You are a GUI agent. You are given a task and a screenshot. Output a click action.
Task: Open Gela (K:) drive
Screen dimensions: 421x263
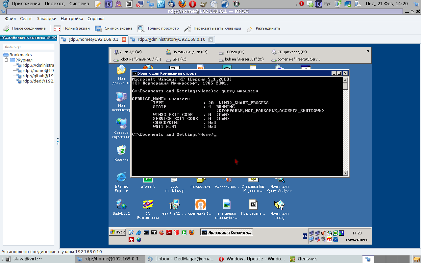pyautogui.click(x=176, y=60)
